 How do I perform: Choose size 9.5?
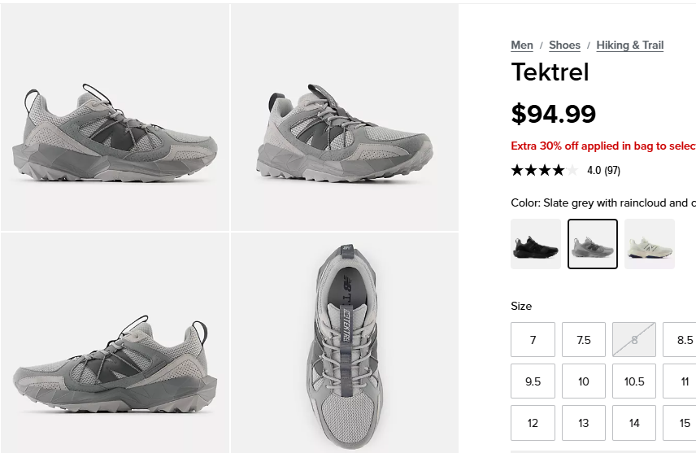pyautogui.click(x=533, y=381)
